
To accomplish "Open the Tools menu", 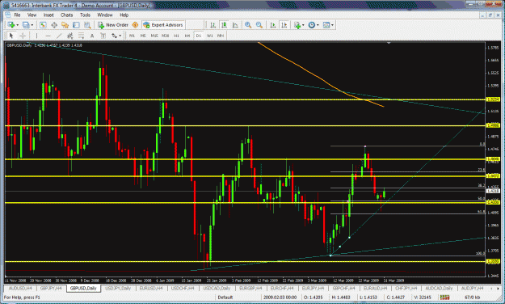I will (x=85, y=15).
